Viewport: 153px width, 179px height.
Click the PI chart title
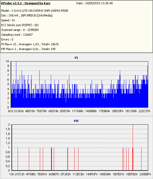pos(76,58)
